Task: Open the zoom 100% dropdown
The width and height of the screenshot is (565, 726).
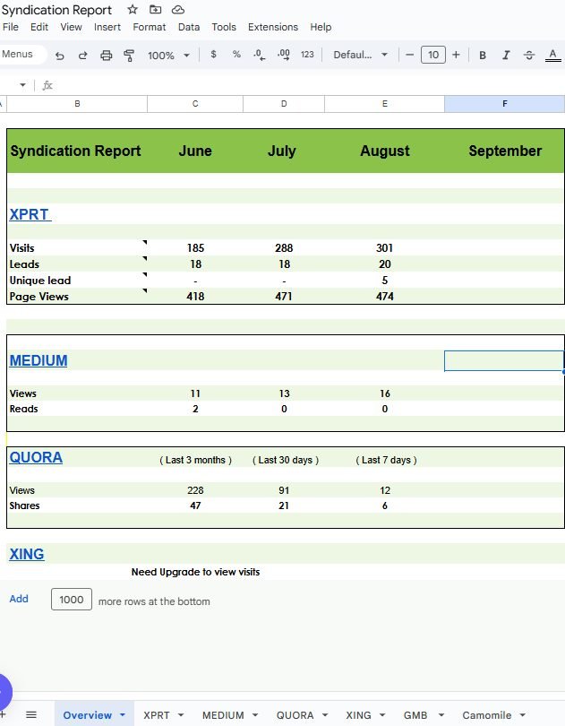Action: [x=168, y=56]
